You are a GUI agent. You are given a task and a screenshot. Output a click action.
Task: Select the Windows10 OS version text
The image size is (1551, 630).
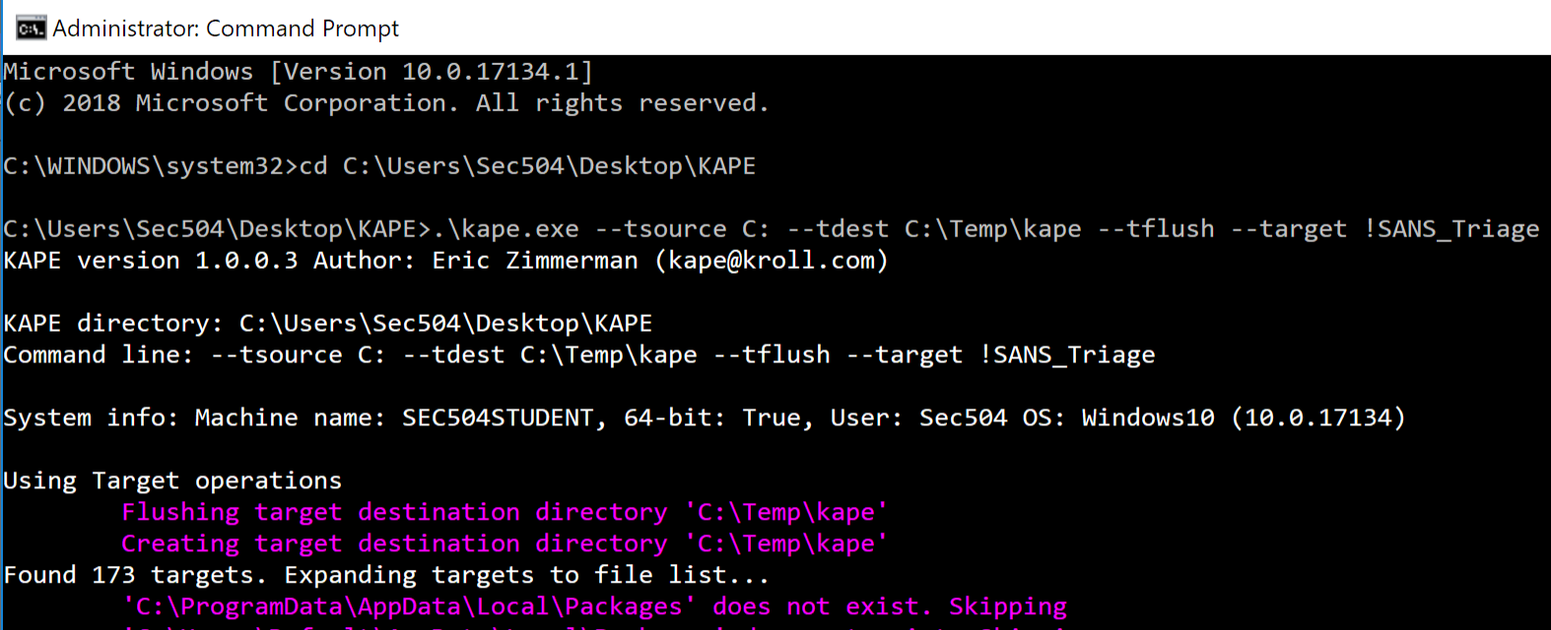1148,416
